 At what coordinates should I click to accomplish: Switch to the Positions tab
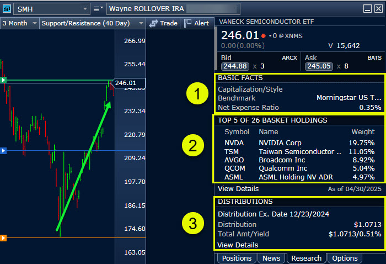click(237, 258)
